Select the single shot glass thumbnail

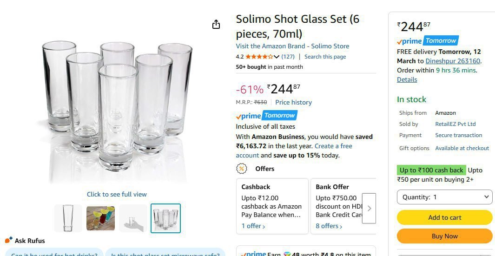coord(68,218)
